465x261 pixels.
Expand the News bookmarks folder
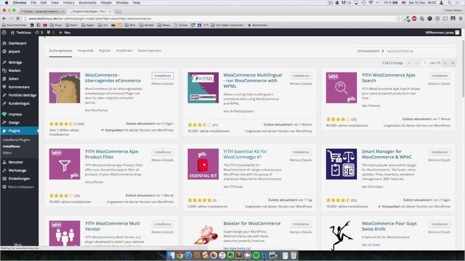163,25
